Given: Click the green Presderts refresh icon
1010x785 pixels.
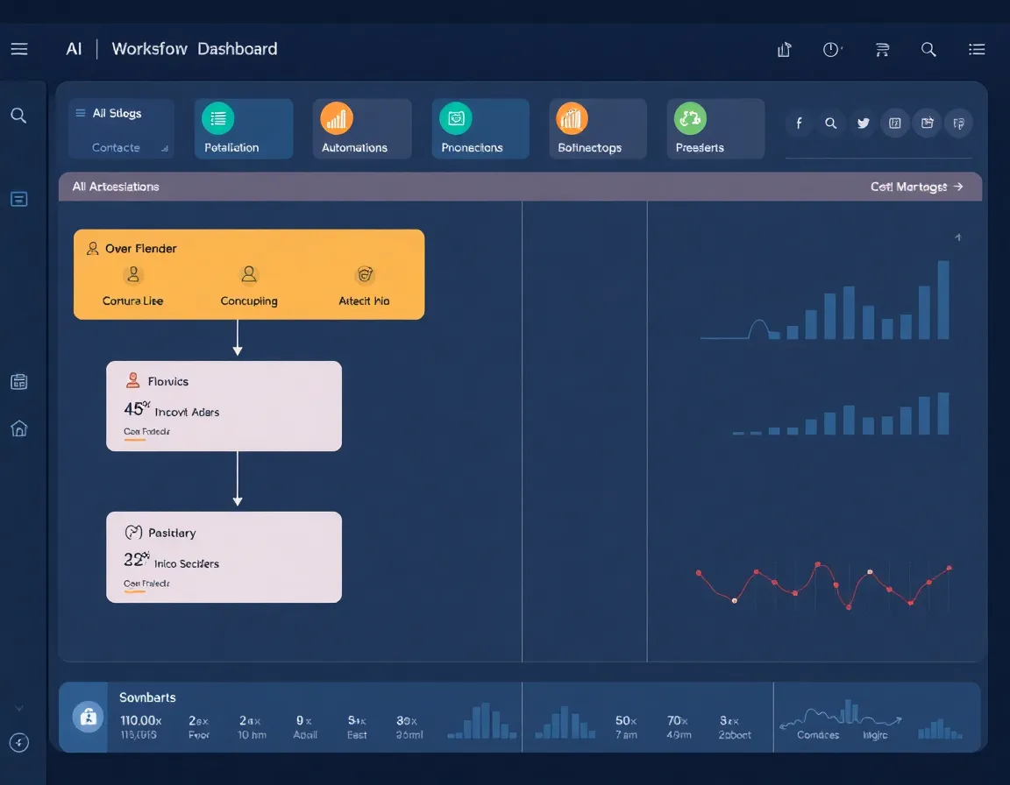Looking at the screenshot, I should (689, 118).
